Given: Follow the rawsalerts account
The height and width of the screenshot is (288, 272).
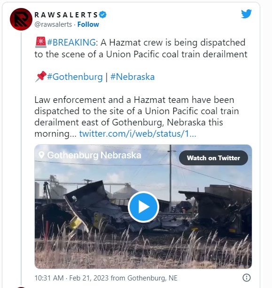Looking at the screenshot, I should click(x=88, y=24).
